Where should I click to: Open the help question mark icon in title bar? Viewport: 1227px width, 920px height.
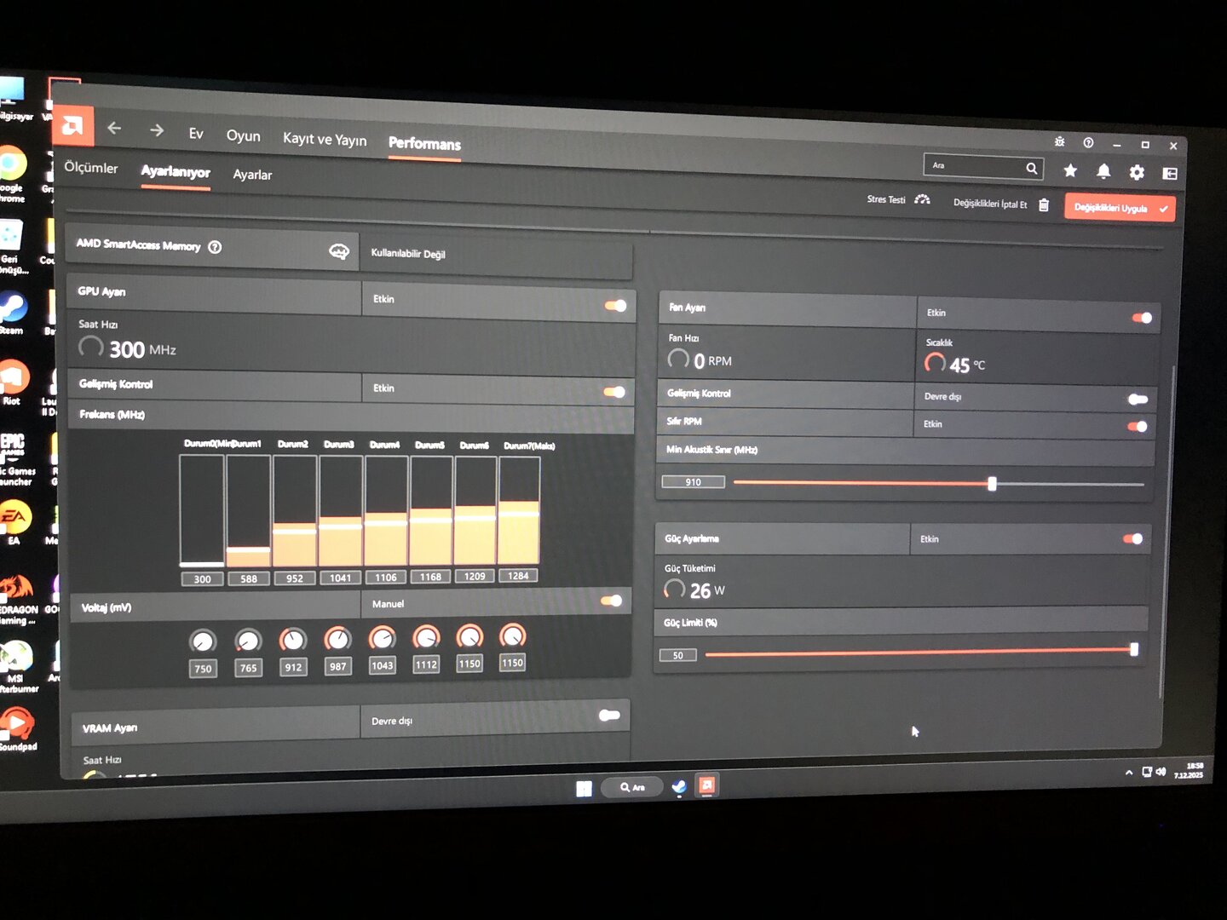click(x=1088, y=142)
